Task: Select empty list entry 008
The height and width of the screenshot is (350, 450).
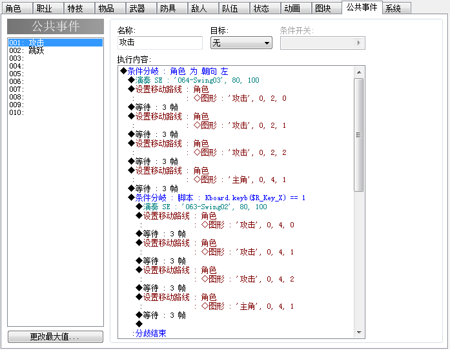Action: pos(56,97)
